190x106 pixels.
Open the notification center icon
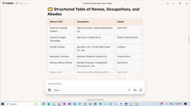[185, 104]
